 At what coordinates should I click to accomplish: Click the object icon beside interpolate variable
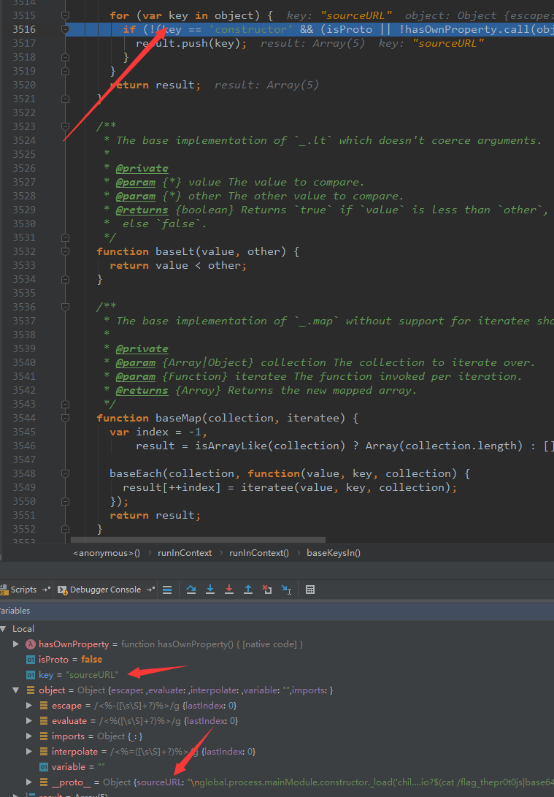[44, 751]
